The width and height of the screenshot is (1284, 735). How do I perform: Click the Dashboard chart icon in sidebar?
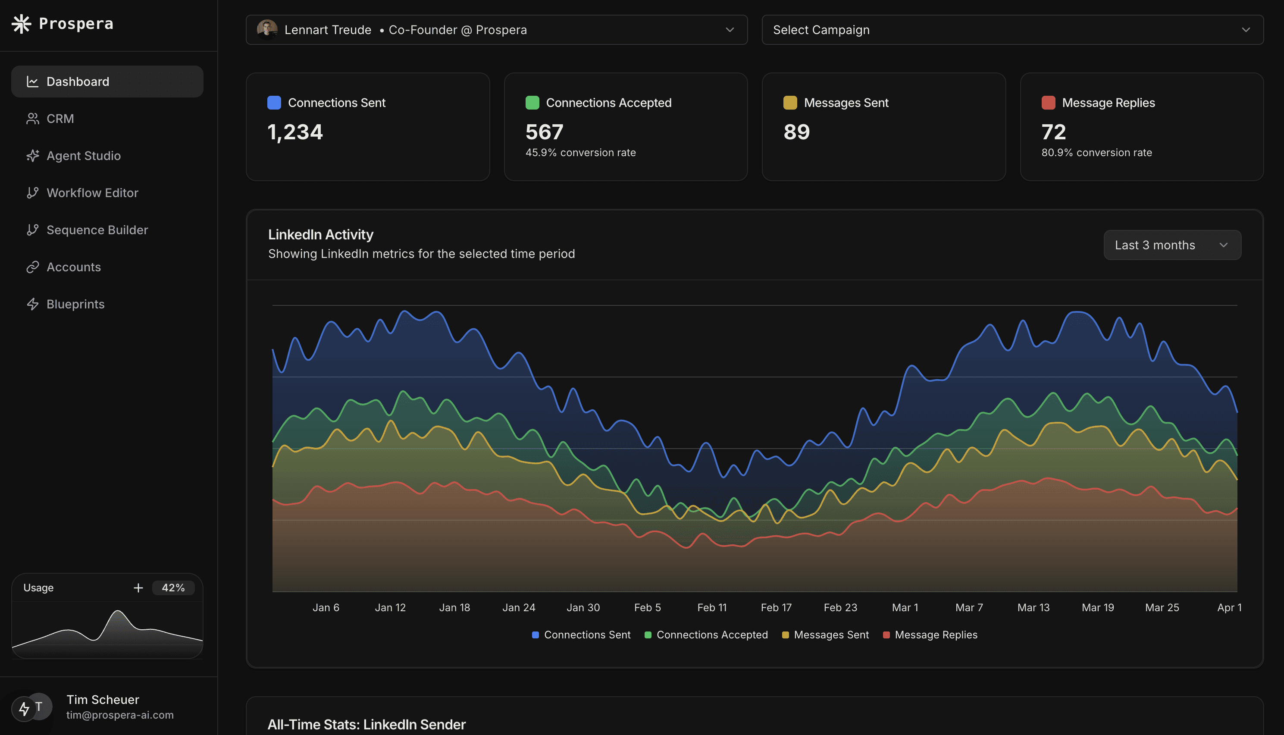[33, 81]
